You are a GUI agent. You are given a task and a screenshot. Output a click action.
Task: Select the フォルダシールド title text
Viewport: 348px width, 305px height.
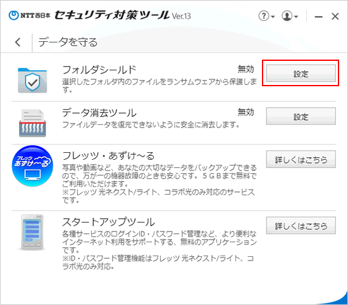[x=99, y=70]
